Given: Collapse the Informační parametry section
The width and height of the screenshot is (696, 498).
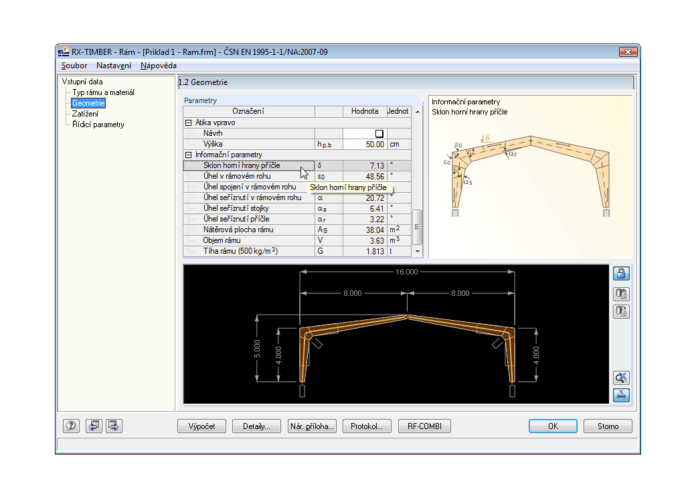Looking at the screenshot, I should pos(187,155).
